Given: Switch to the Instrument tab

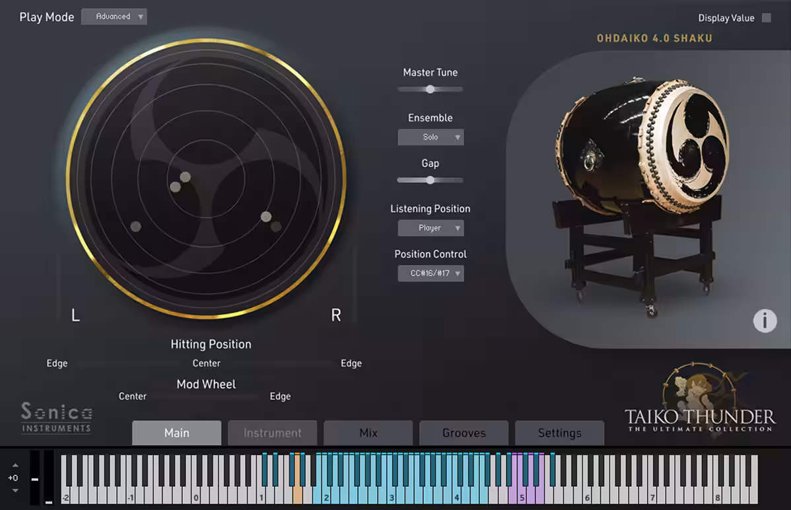Looking at the screenshot, I should tap(273, 433).
